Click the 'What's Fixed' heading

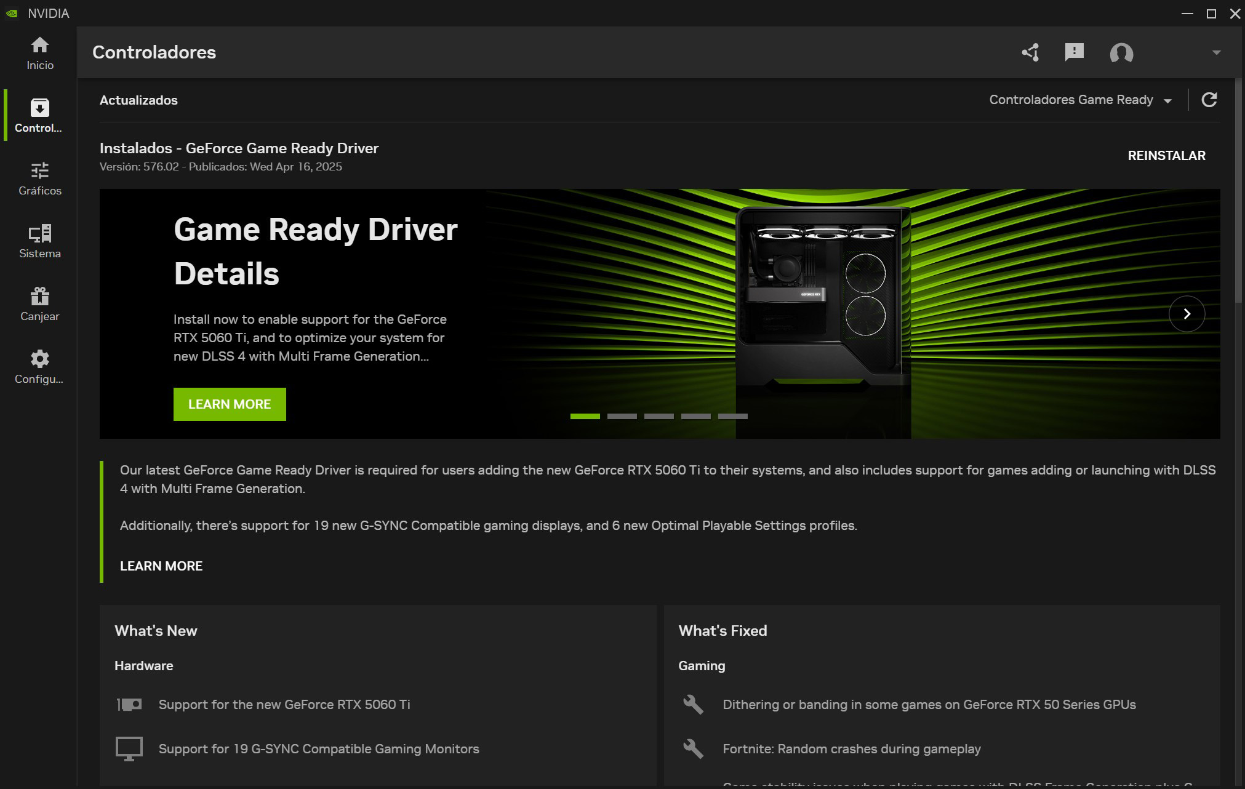723,631
